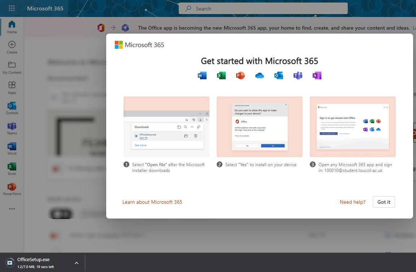Image resolution: width=416 pixels, height=272 pixels.
Task: Launch Word from the sidebar
Action: (12, 148)
